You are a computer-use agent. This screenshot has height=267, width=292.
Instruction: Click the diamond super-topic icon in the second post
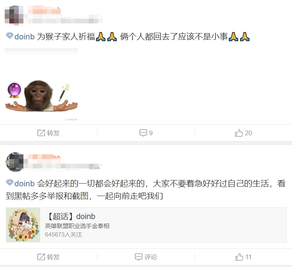tap(9, 183)
